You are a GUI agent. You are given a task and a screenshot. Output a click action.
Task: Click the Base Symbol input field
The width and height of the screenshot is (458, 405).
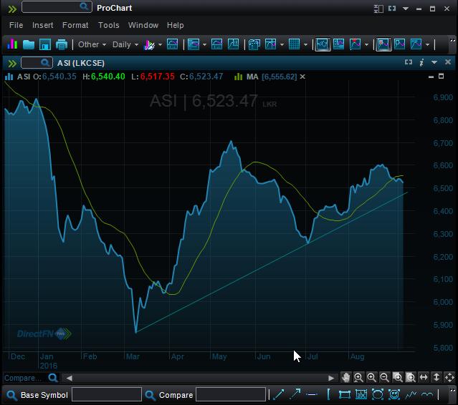click(x=107, y=394)
